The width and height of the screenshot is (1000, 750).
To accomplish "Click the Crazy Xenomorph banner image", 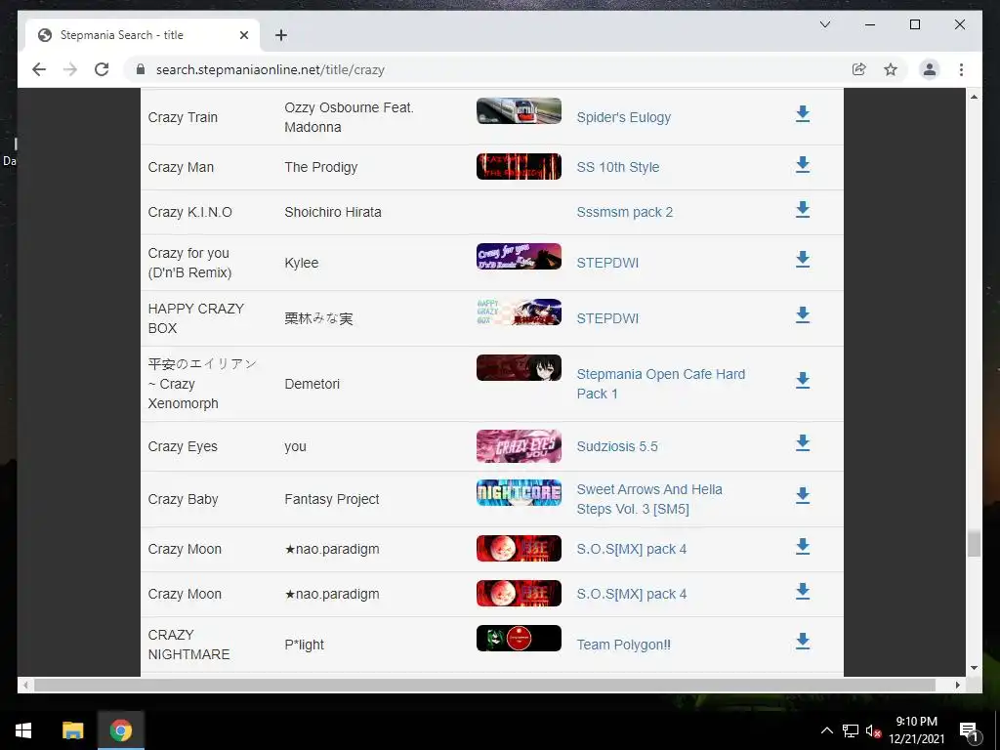I will tap(519, 368).
